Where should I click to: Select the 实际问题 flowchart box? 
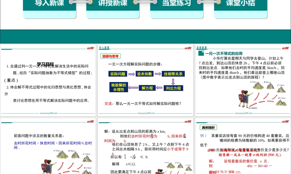point(118,74)
